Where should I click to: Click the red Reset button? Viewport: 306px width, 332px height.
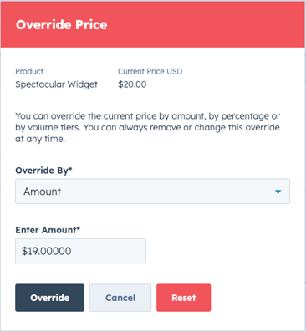coord(184,298)
